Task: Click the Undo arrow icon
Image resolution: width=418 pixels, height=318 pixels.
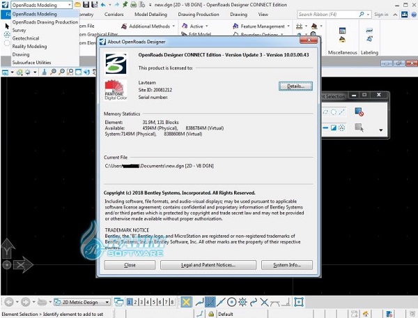Action: click(103, 5)
